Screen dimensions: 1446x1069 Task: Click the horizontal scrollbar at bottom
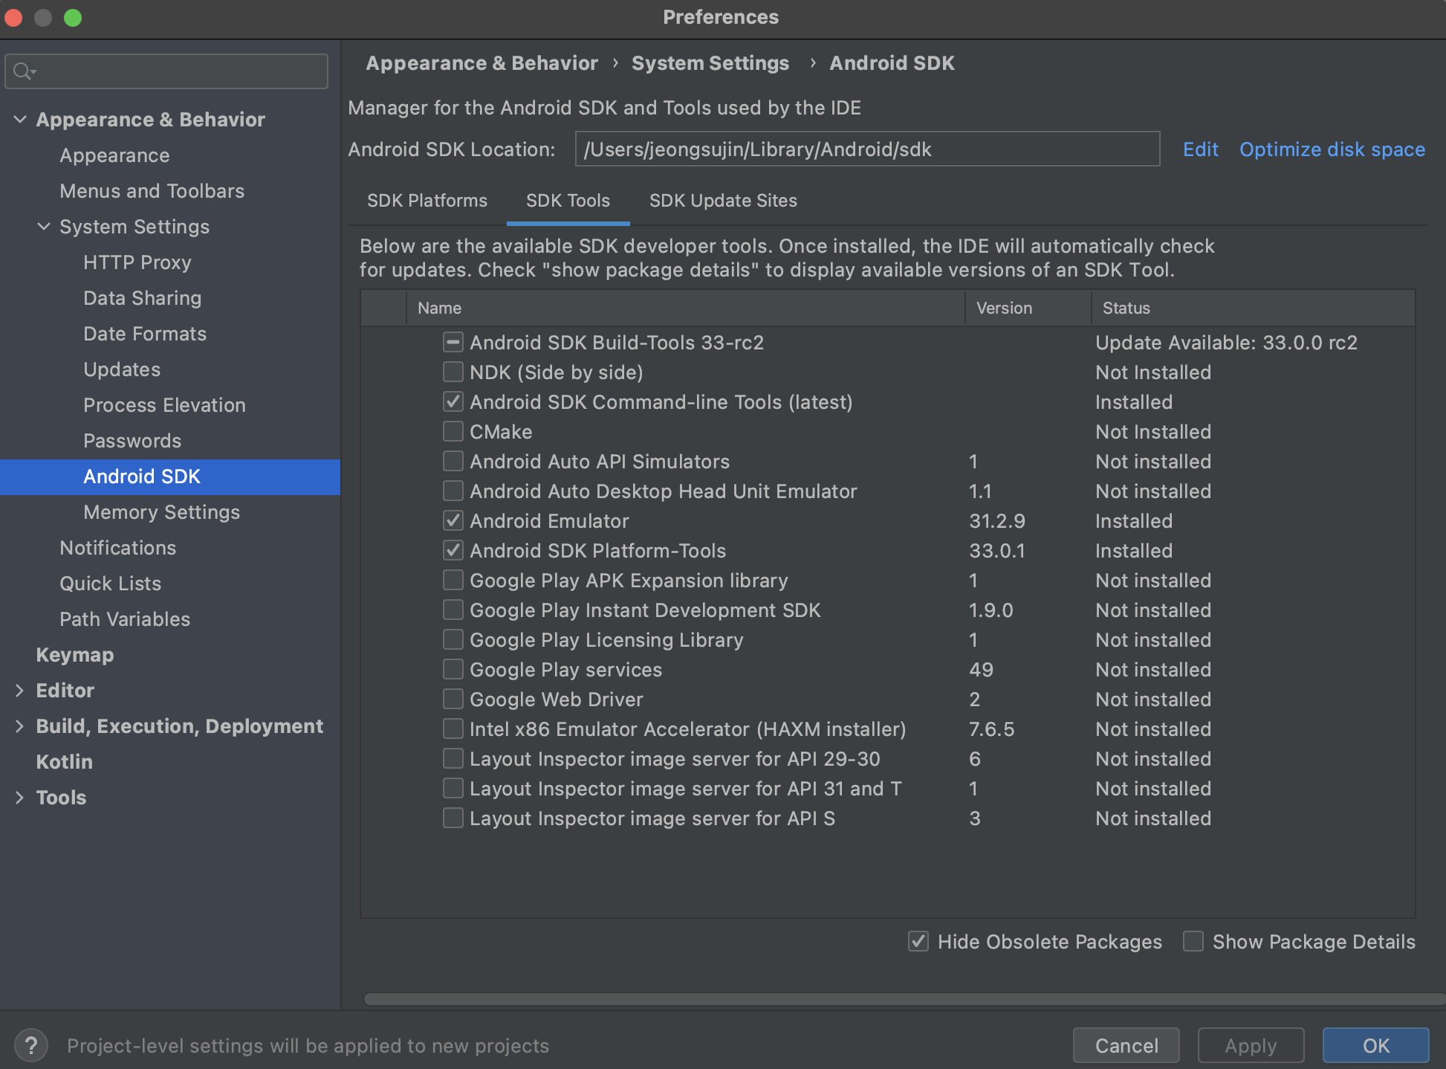(892, 999)
